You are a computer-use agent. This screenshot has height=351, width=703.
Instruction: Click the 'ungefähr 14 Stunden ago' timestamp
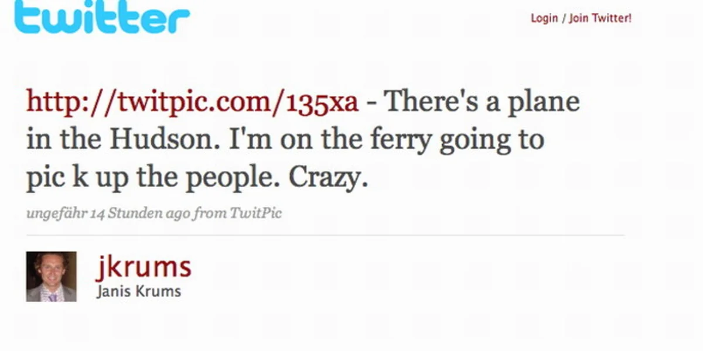pyautogui.click(x=108, y=213)
